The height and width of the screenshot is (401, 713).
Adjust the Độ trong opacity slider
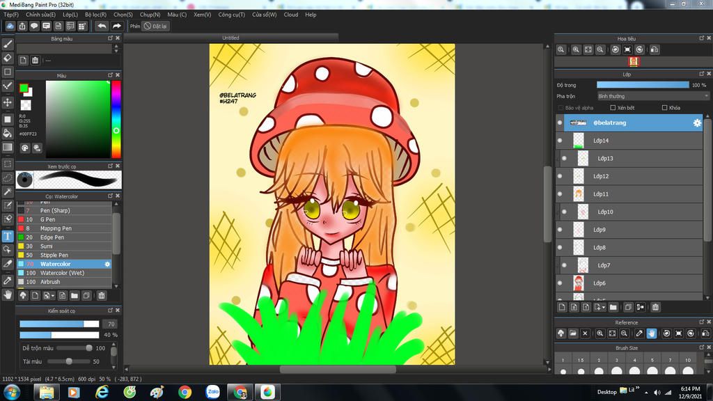(643, 85)
